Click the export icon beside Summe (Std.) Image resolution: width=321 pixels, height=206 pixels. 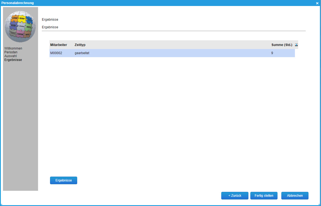point(296,45)
